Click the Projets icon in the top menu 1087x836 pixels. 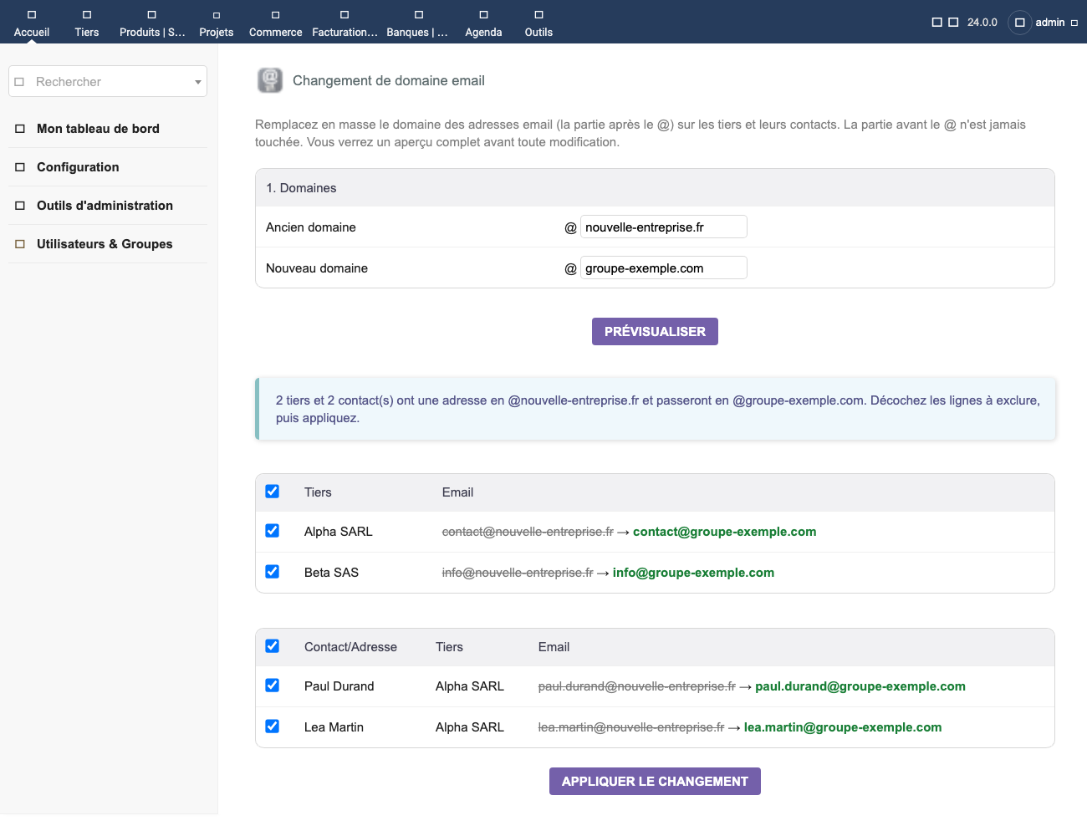click(x=217, y=15)
